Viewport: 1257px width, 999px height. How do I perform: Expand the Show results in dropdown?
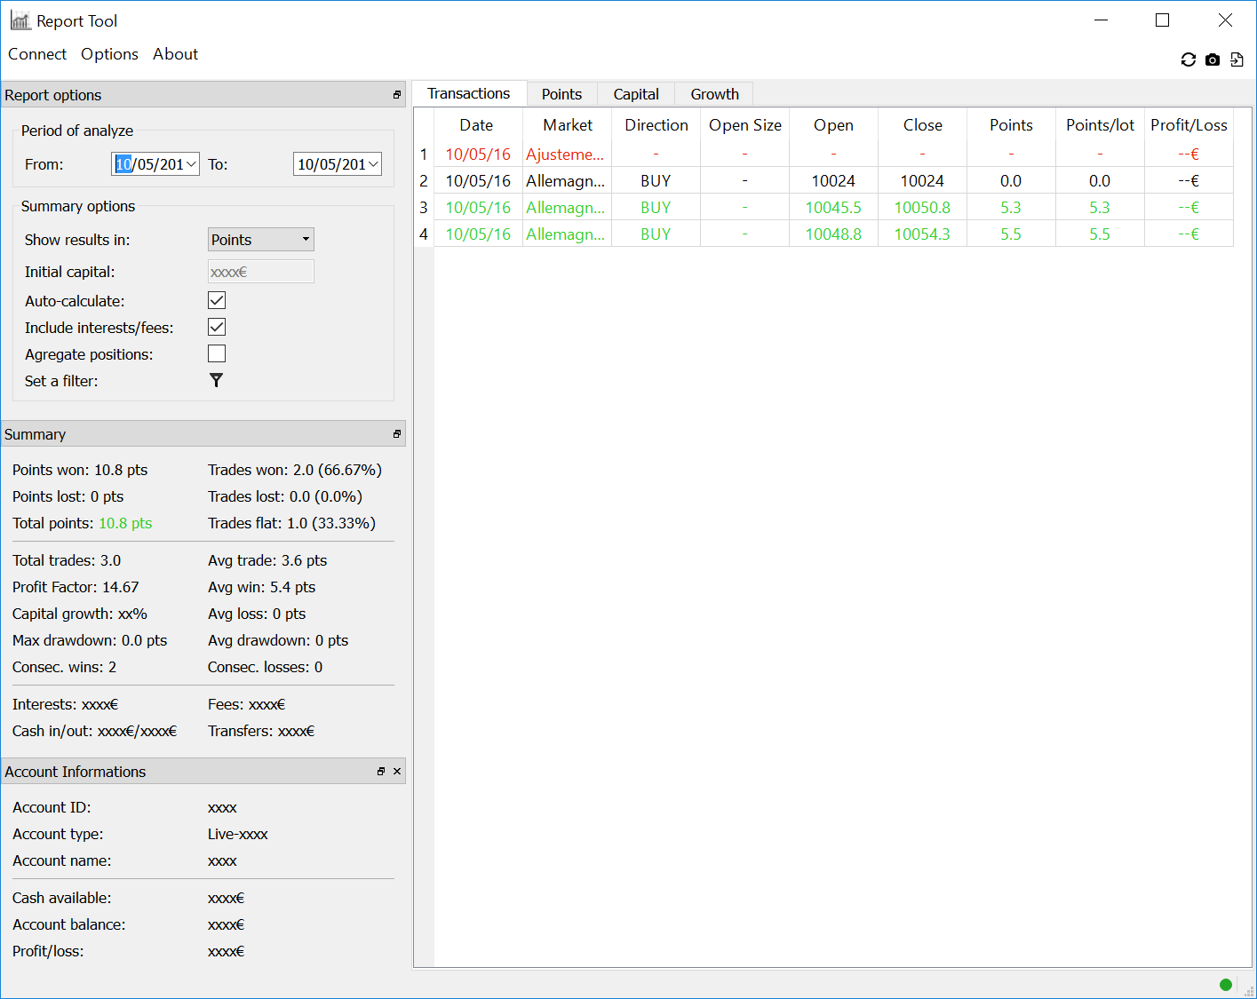pos(260,240)
